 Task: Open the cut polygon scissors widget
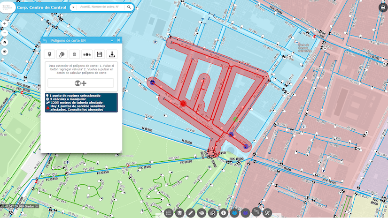267,213
